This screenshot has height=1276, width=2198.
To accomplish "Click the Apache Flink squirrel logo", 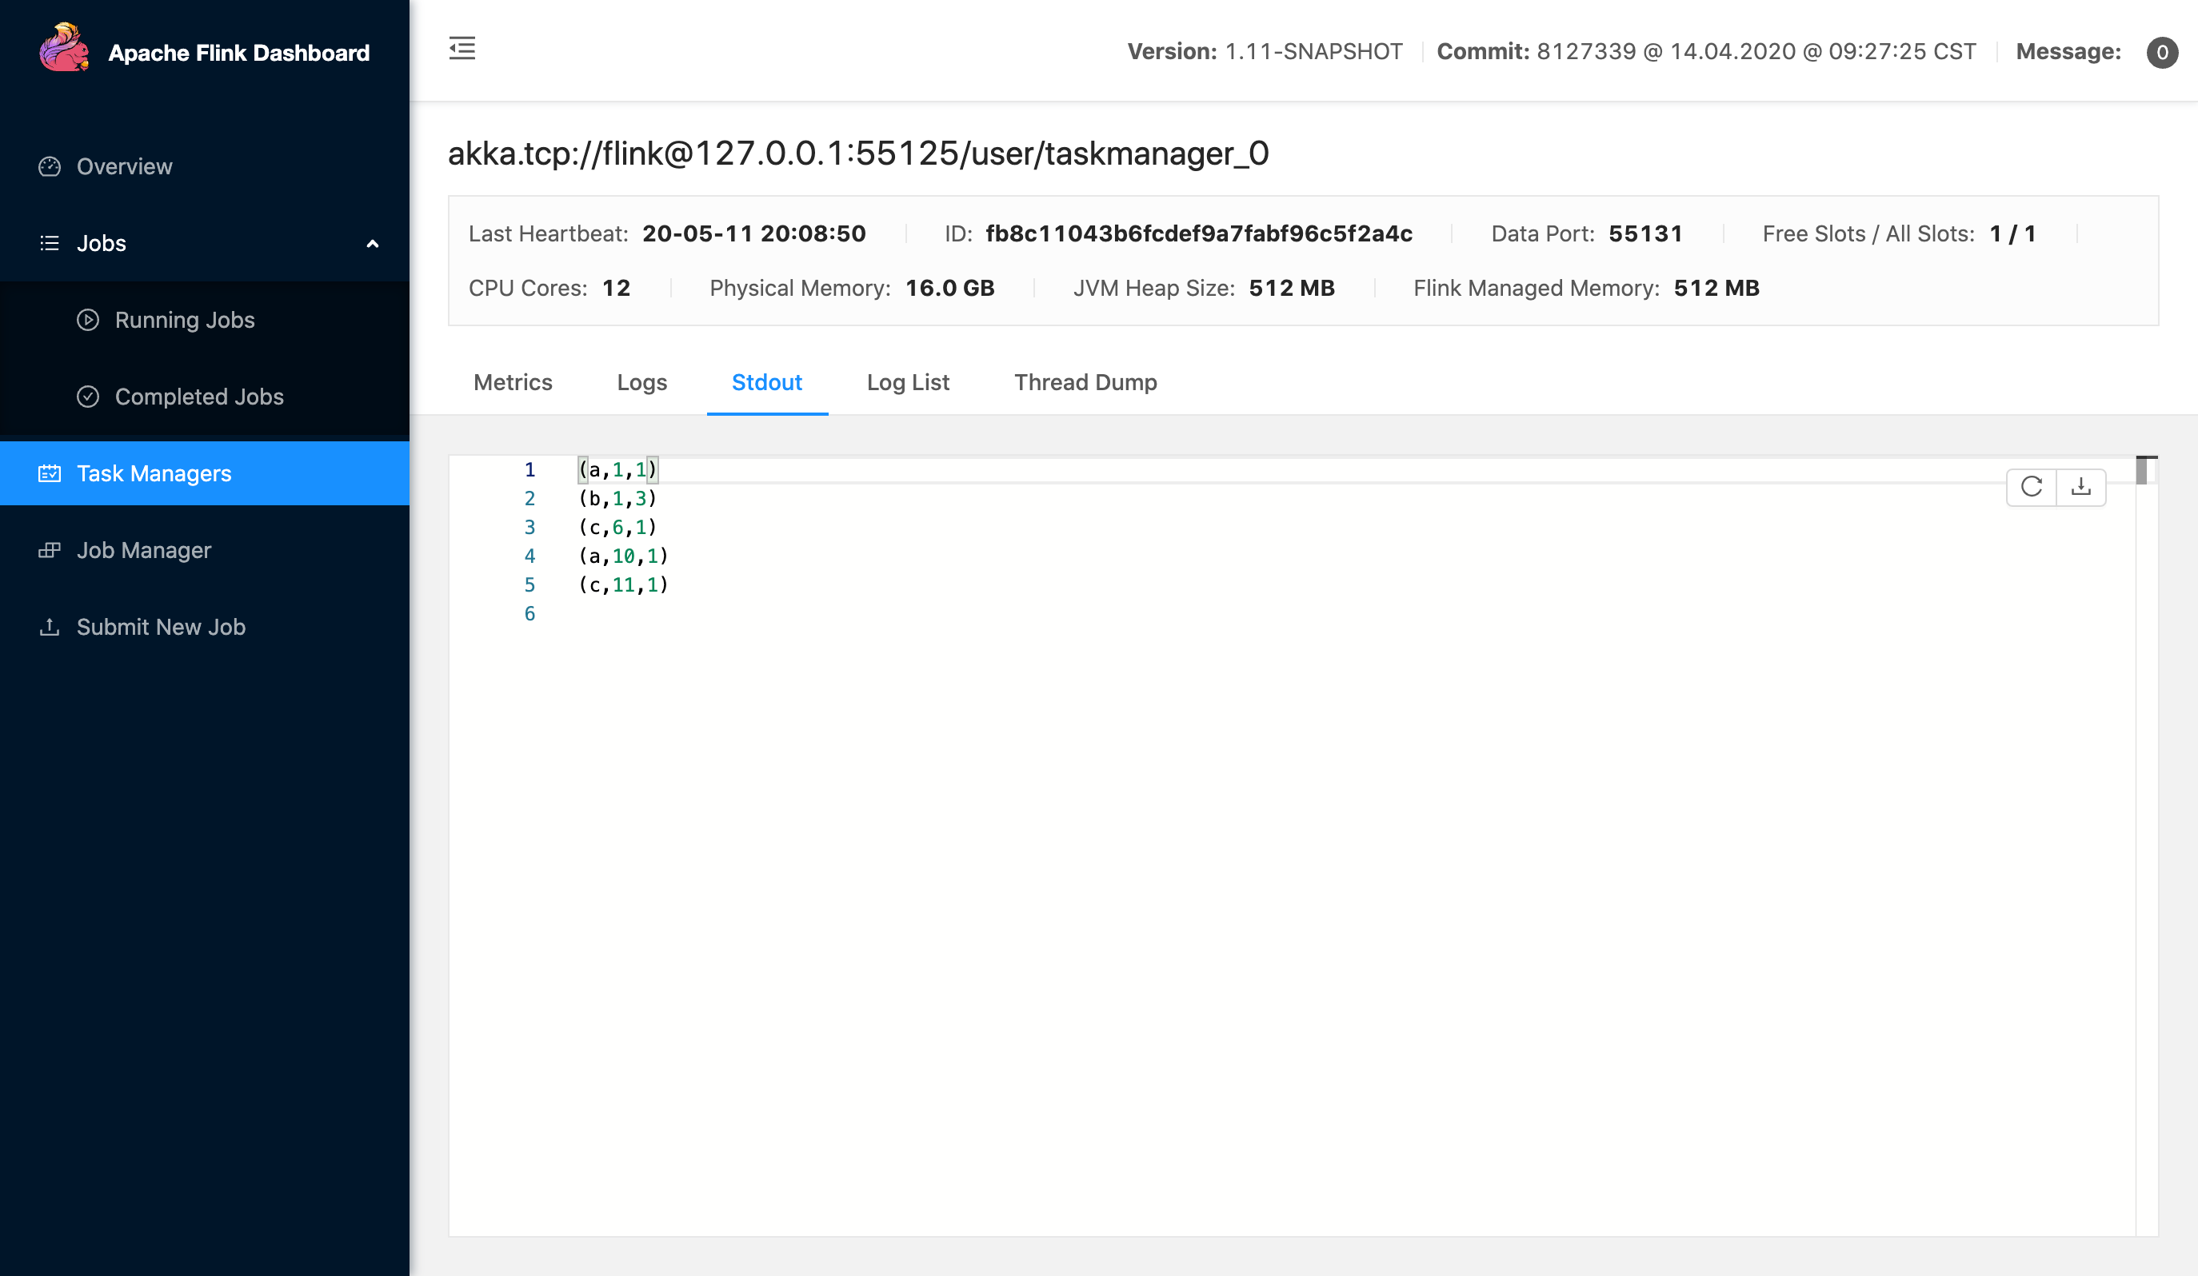I will [x=64, y=48].
